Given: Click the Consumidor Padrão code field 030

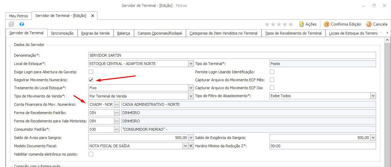Looking at the screenshot, I should pos(101,129).
